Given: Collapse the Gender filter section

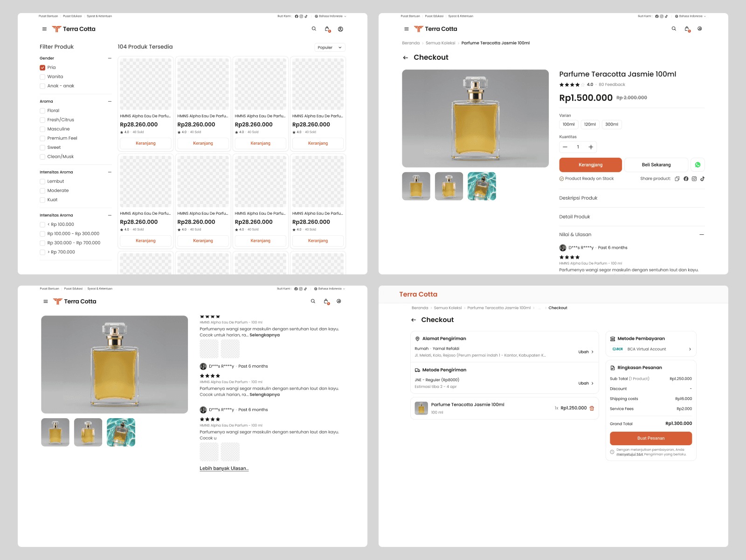Looking at the screenshot, I should pyautogui.click(x=110, y=58).
